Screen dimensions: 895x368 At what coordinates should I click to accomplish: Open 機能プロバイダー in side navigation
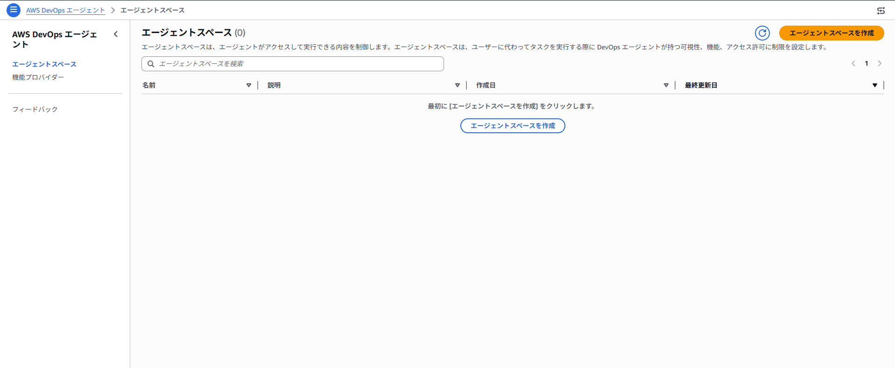pyautogui.click(x=38, y=77)
